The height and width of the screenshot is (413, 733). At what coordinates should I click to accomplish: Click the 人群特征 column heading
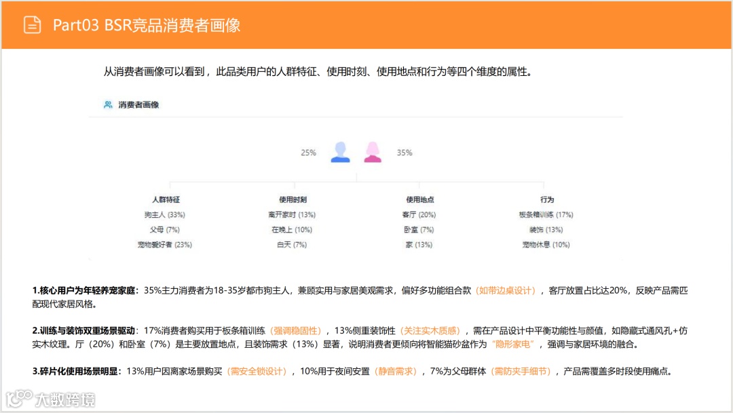point(166,199)
